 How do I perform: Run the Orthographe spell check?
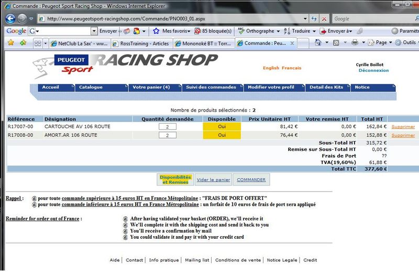256,31
